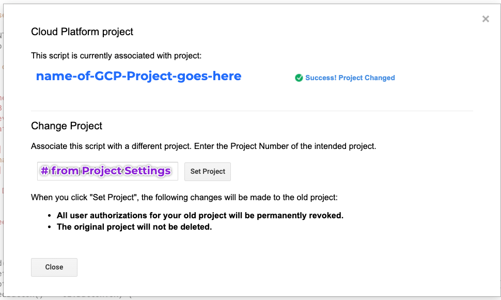
Task: Click the bullet dot before 'The original project'
Action: pos(49,227)
